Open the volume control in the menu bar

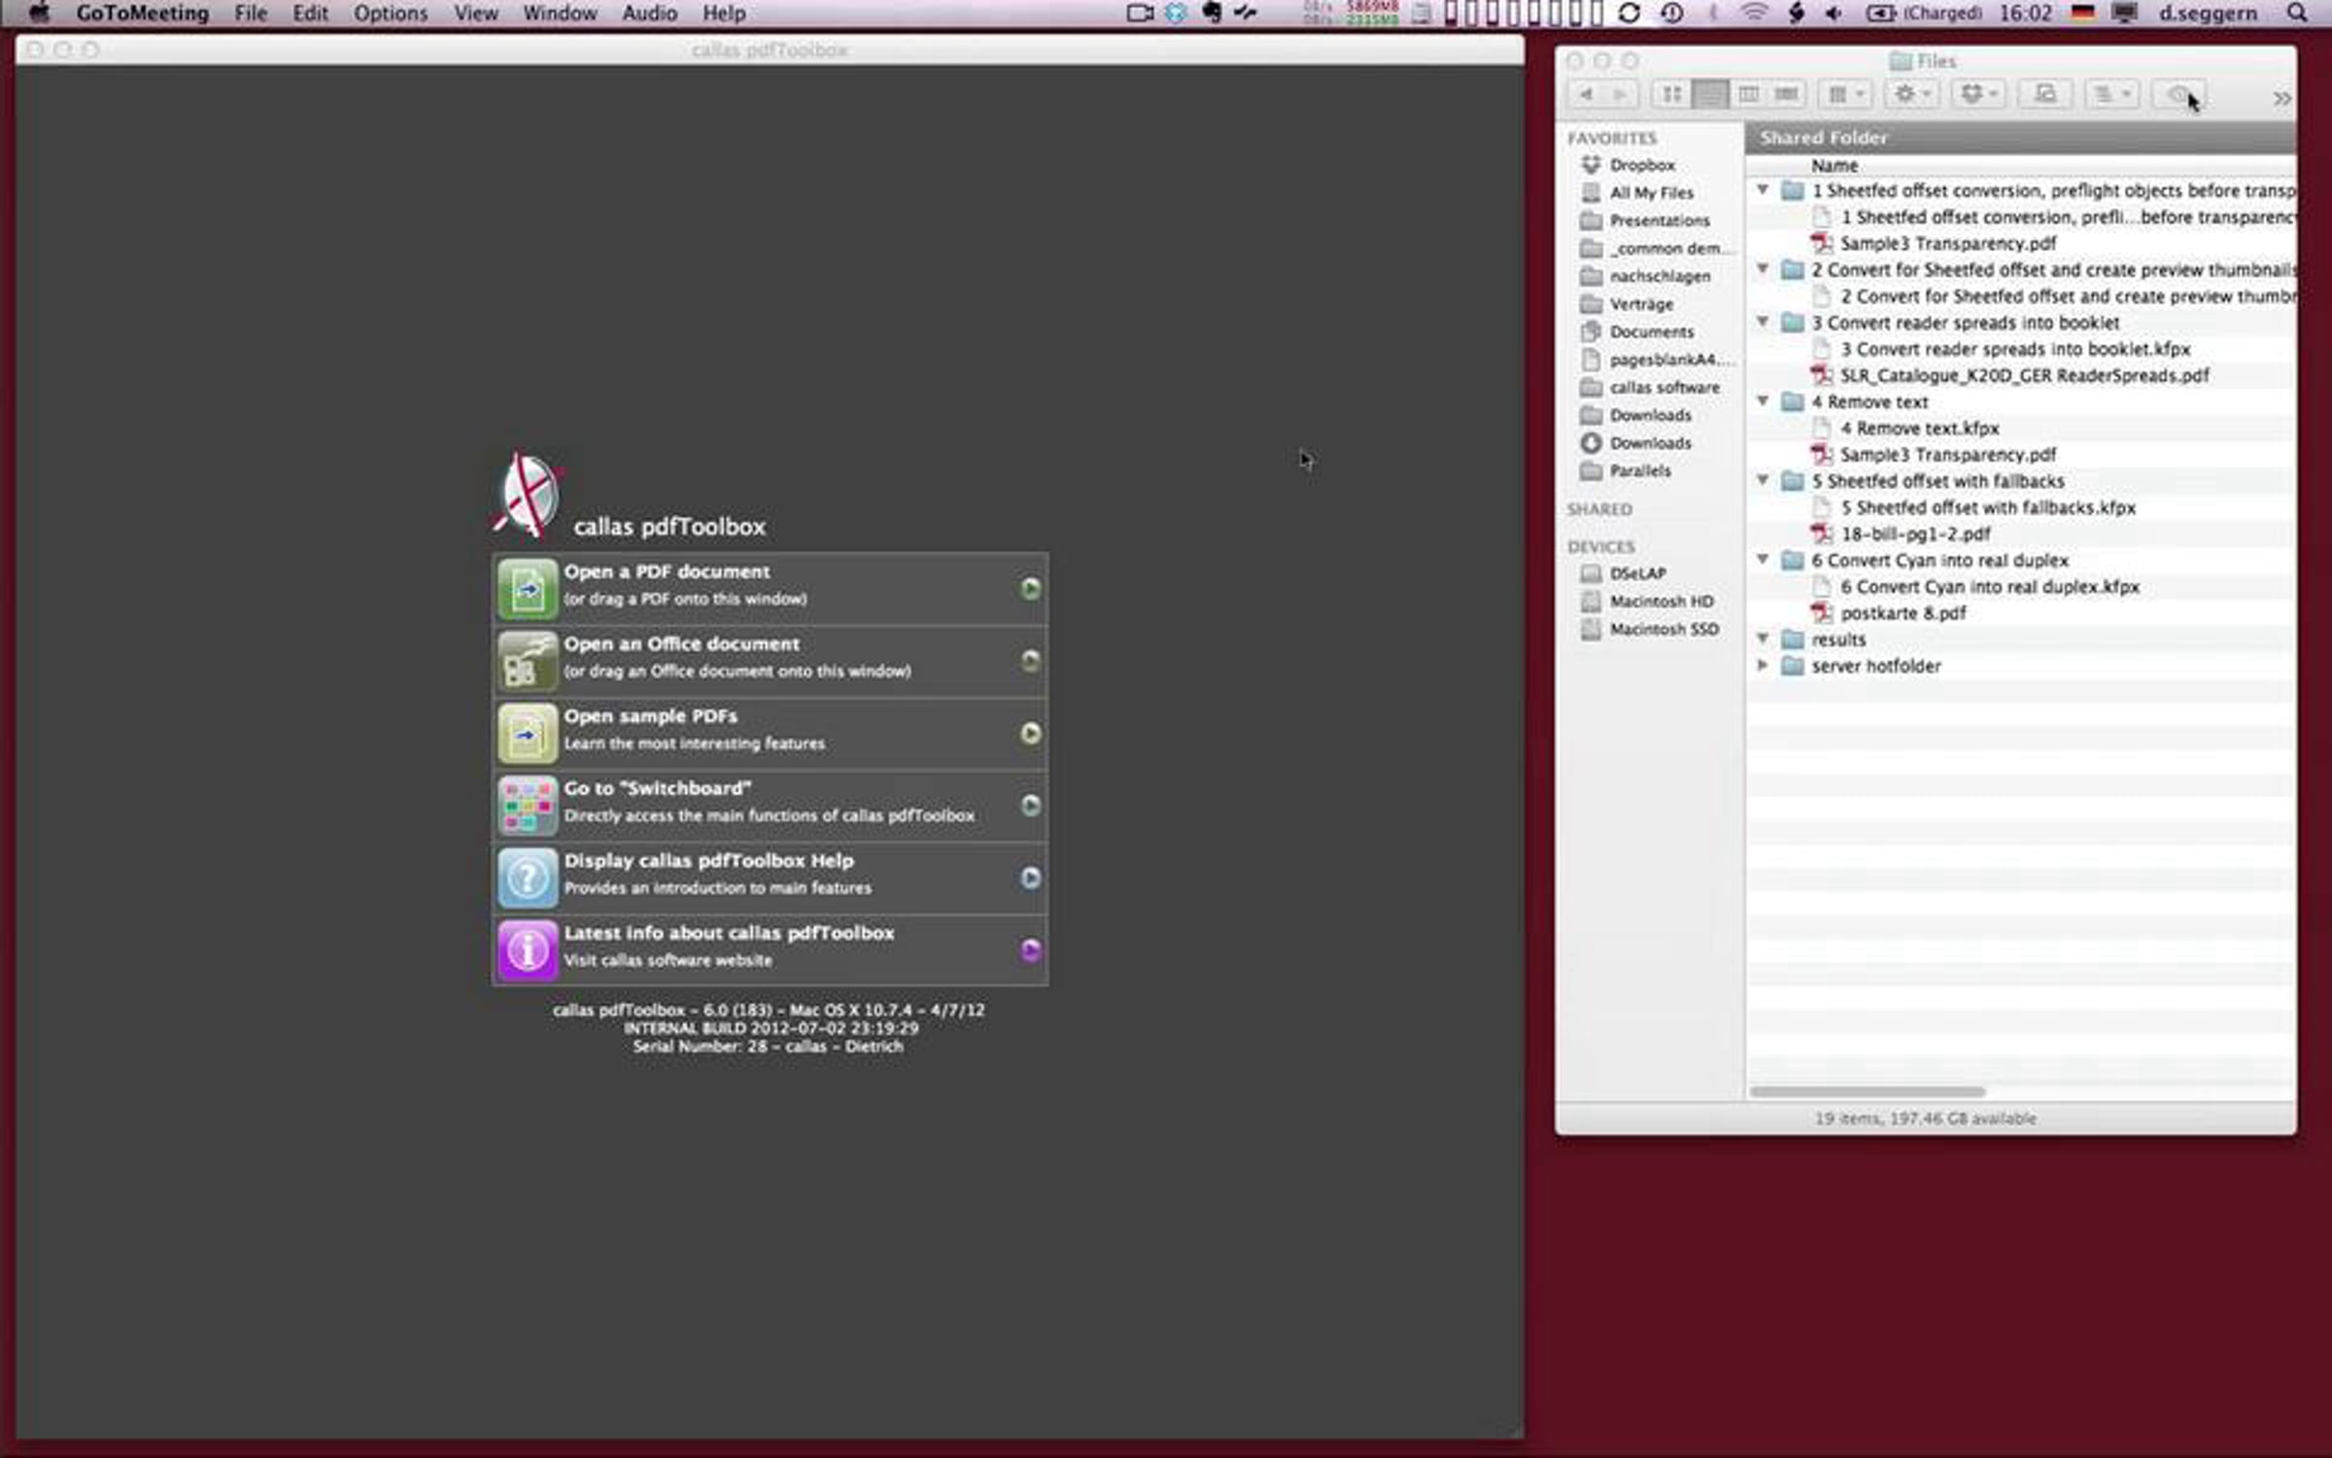click(x=1833, y=13)
